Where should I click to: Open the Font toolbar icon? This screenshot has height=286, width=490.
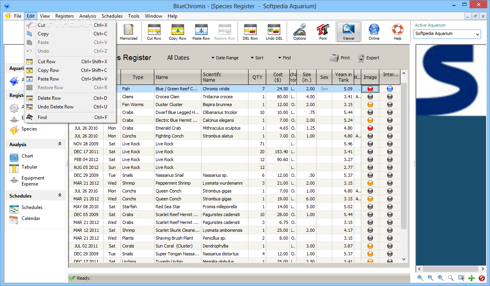pyautogui.click(x=323, y=32)
